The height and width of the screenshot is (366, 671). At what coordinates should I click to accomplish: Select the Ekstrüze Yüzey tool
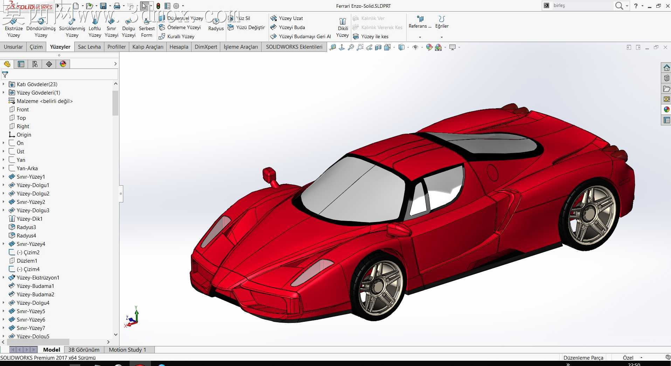point(14,27)
